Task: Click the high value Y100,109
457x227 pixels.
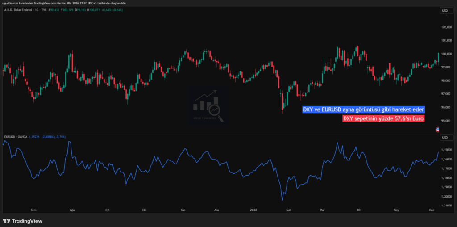Action: (67, 10)
